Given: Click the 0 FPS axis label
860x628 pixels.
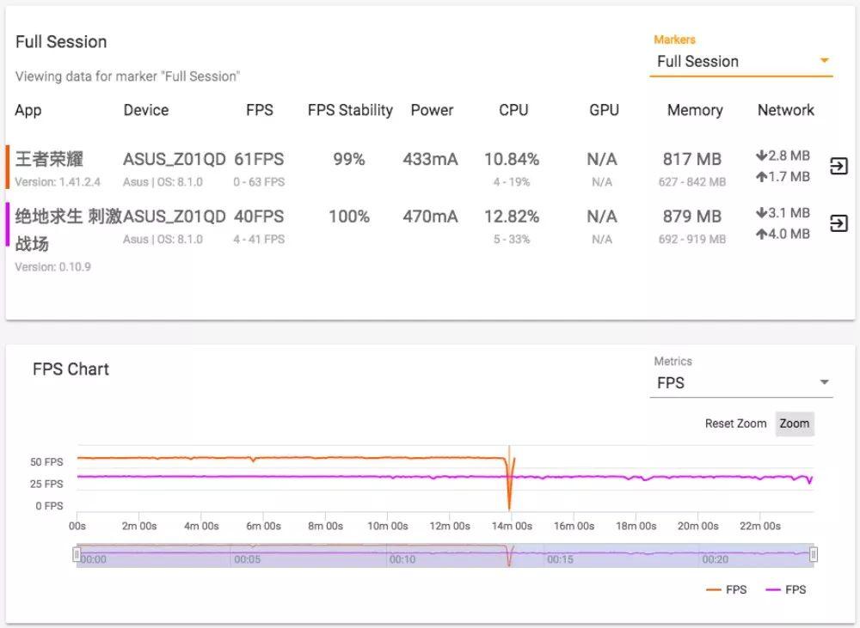Looking at the screenshot, I should click(49, 506).
